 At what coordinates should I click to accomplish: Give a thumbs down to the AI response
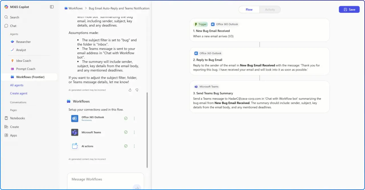coord(137,90)
